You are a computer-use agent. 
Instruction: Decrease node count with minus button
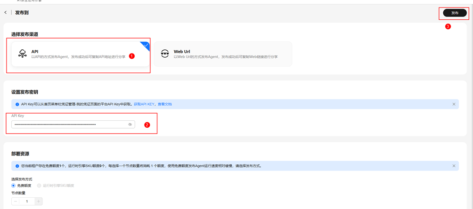pos(16,201)
